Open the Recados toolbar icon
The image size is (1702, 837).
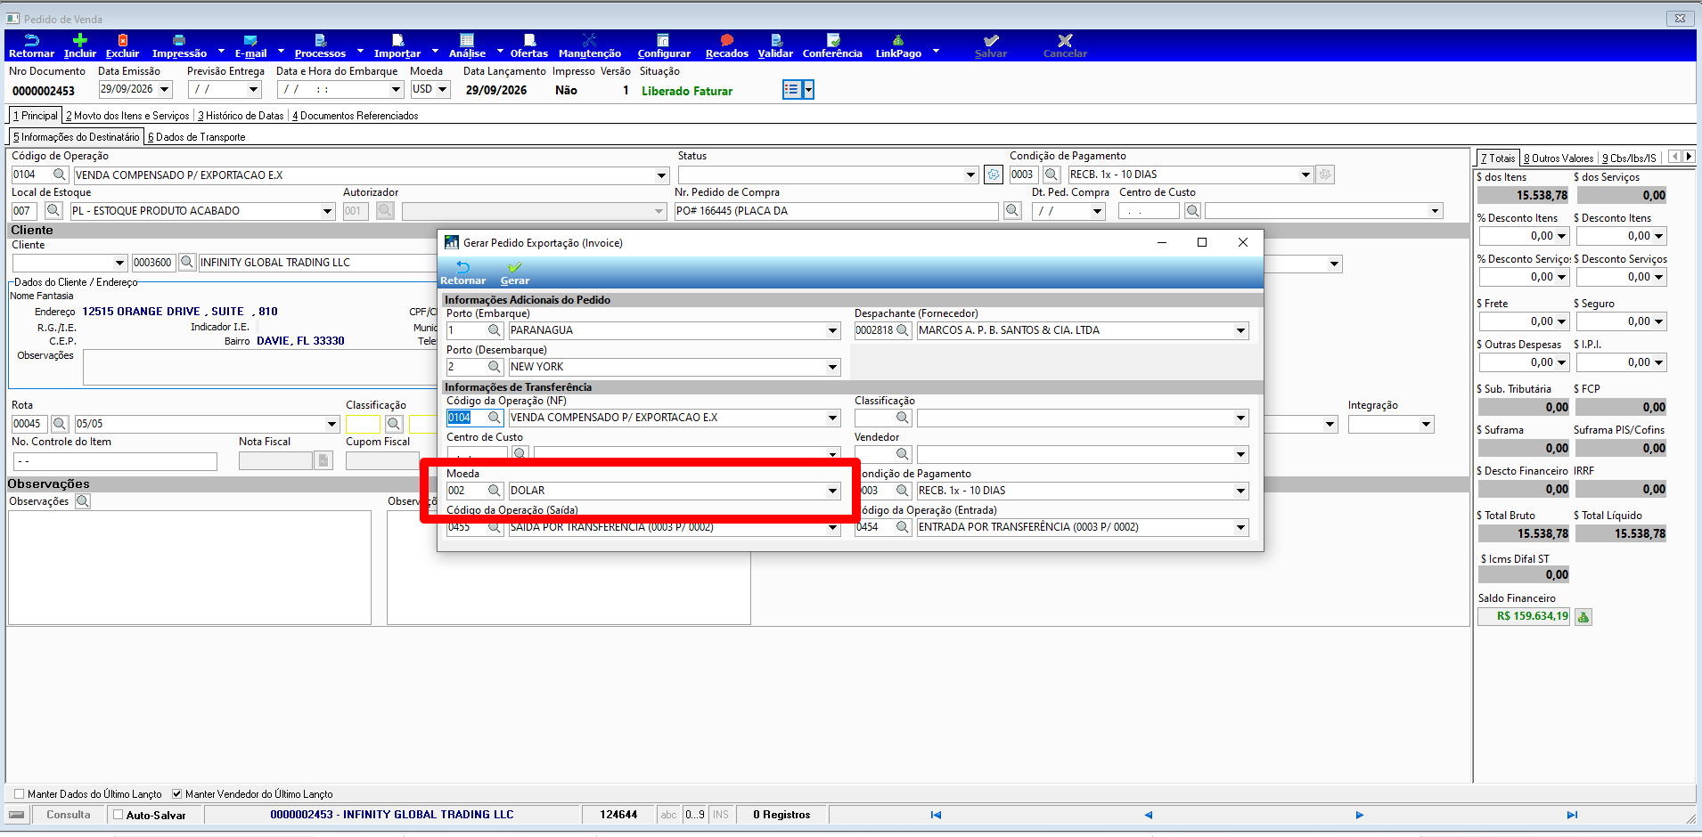pos(727,45)
